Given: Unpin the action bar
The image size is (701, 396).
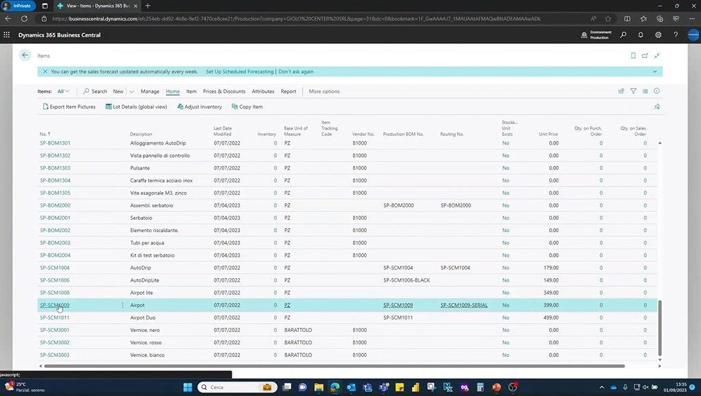Looking at the screenshot, I should (x=656, y=107).
